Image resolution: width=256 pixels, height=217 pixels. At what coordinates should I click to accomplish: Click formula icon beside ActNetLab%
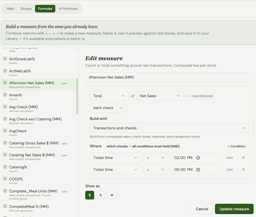pos(5,71)
